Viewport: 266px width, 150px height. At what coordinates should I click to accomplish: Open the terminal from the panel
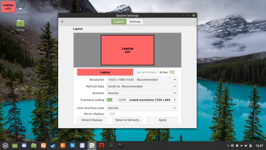pos(121,146)
